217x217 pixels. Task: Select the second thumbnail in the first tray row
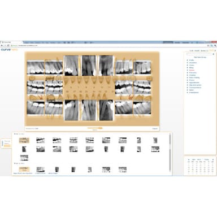pos(41,140)
